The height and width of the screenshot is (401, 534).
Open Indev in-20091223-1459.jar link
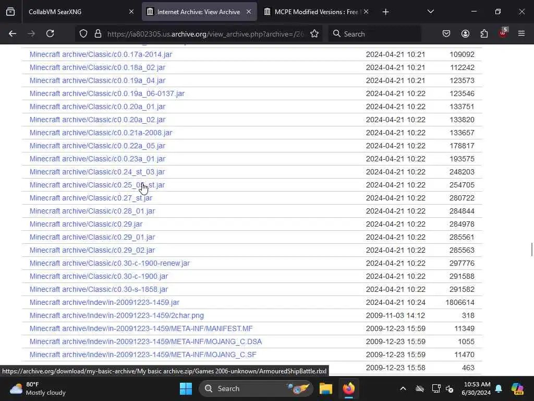[x=104, y=302]
